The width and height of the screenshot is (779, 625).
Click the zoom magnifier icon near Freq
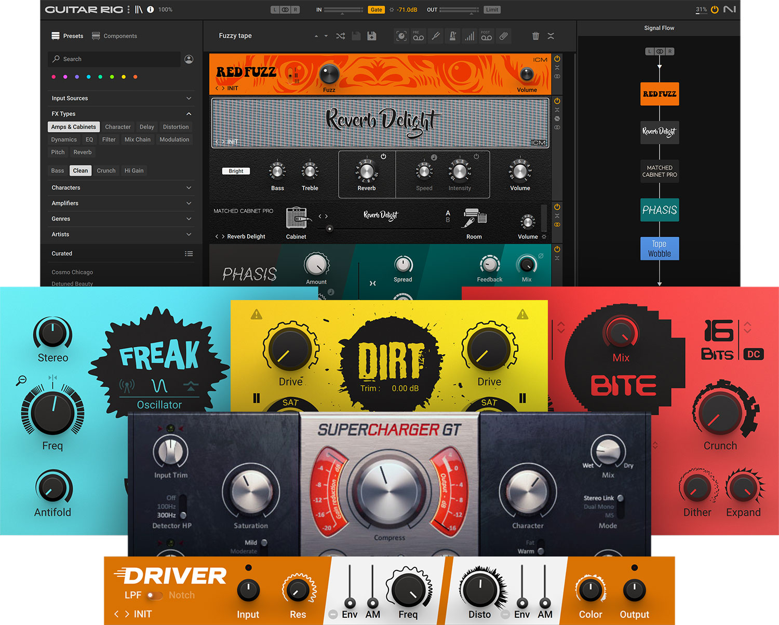tap(21, 381)
